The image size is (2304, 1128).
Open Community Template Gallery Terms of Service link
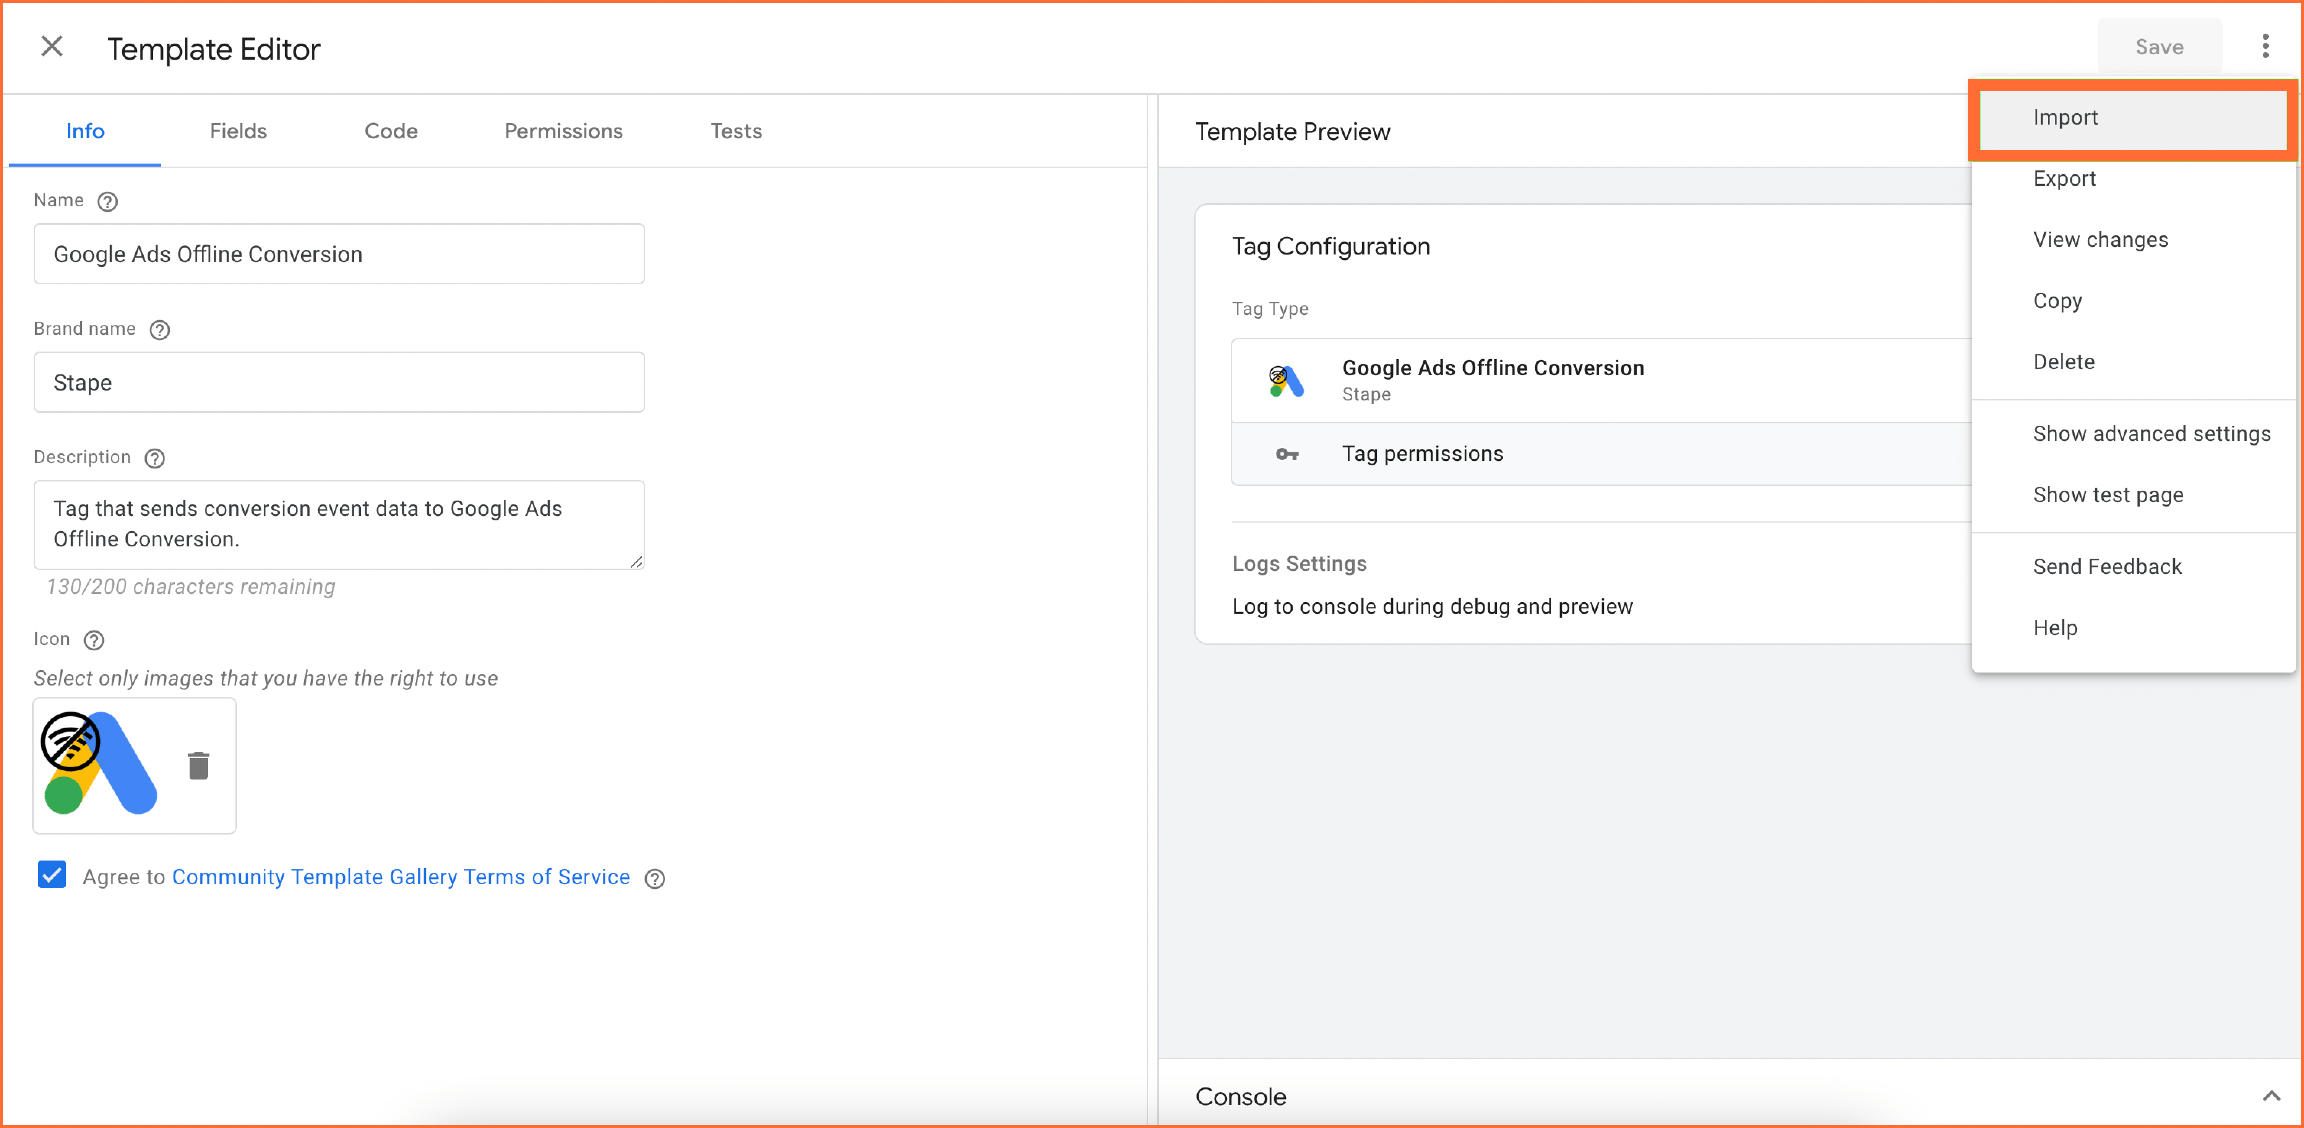(401, 877)
